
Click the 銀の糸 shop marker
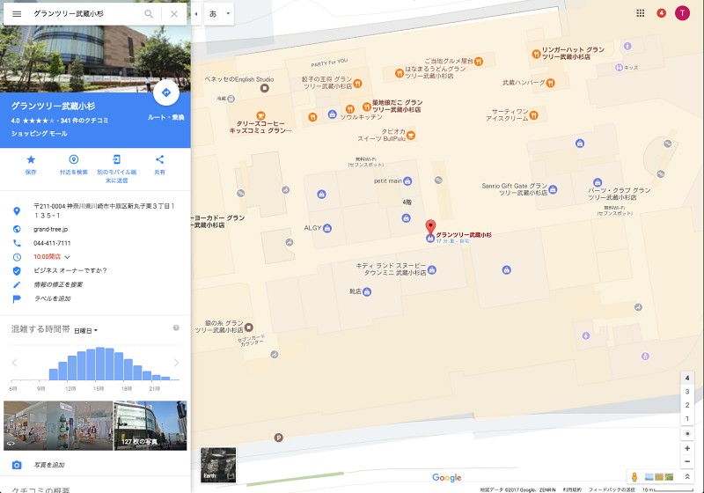coord(248,327)
